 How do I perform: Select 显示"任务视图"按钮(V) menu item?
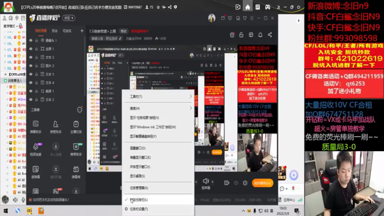pos(158,118)
